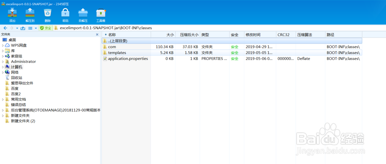Viewport: 386px width, 164px height.
Task: Select the 回收站 recycle bin icon
Action: [7, 78]
